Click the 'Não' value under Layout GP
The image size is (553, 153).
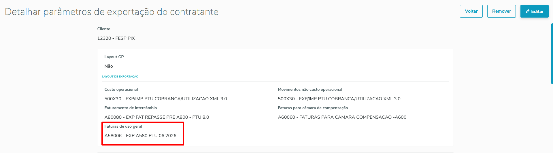tap(109, 66)
